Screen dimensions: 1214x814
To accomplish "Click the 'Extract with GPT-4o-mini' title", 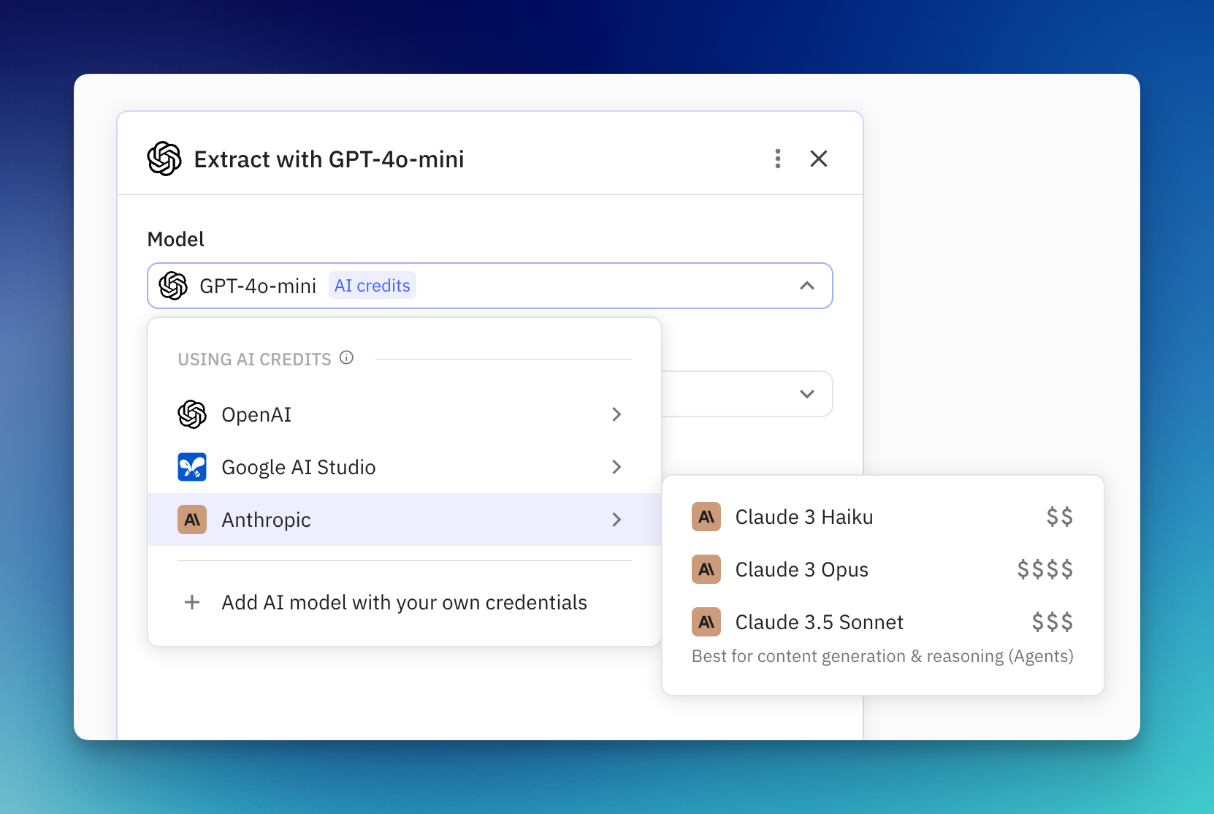I will pyautogui.click(x=329, y=159).
